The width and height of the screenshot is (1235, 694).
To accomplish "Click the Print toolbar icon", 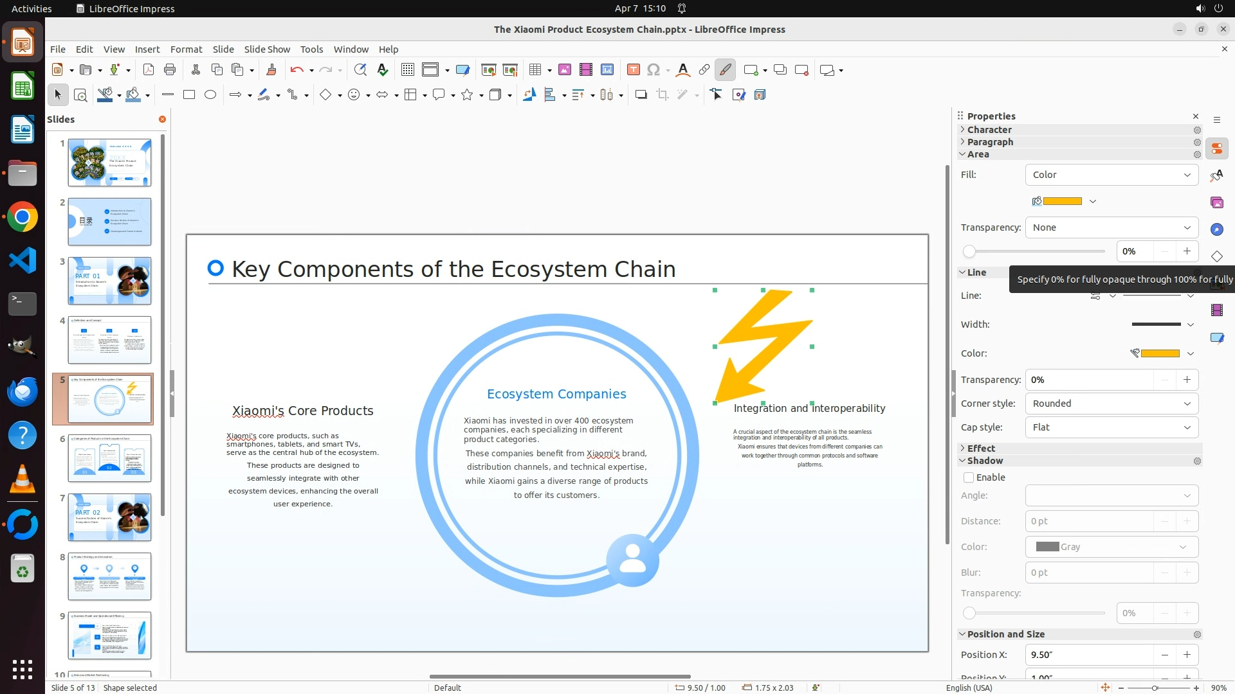I will coord(170,70).
